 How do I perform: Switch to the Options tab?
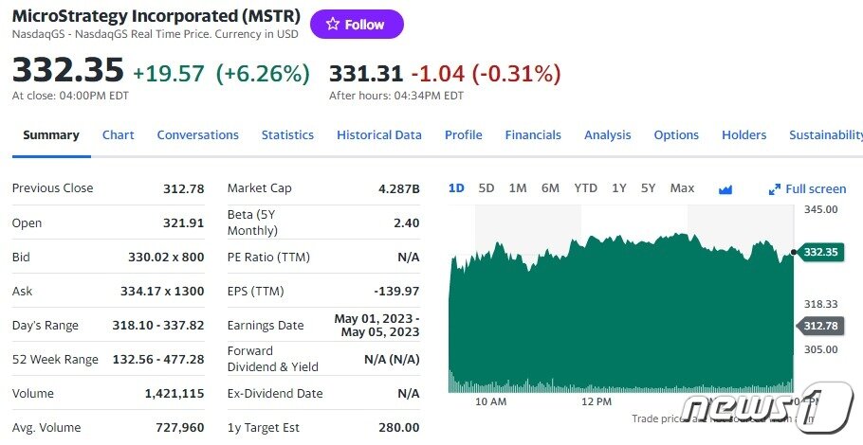(676, 135)
